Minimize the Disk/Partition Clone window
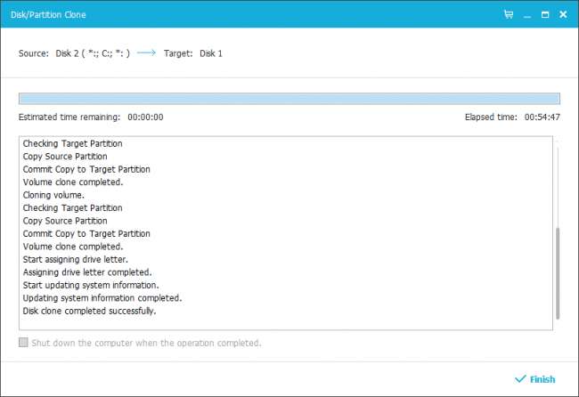 (527, 14)
